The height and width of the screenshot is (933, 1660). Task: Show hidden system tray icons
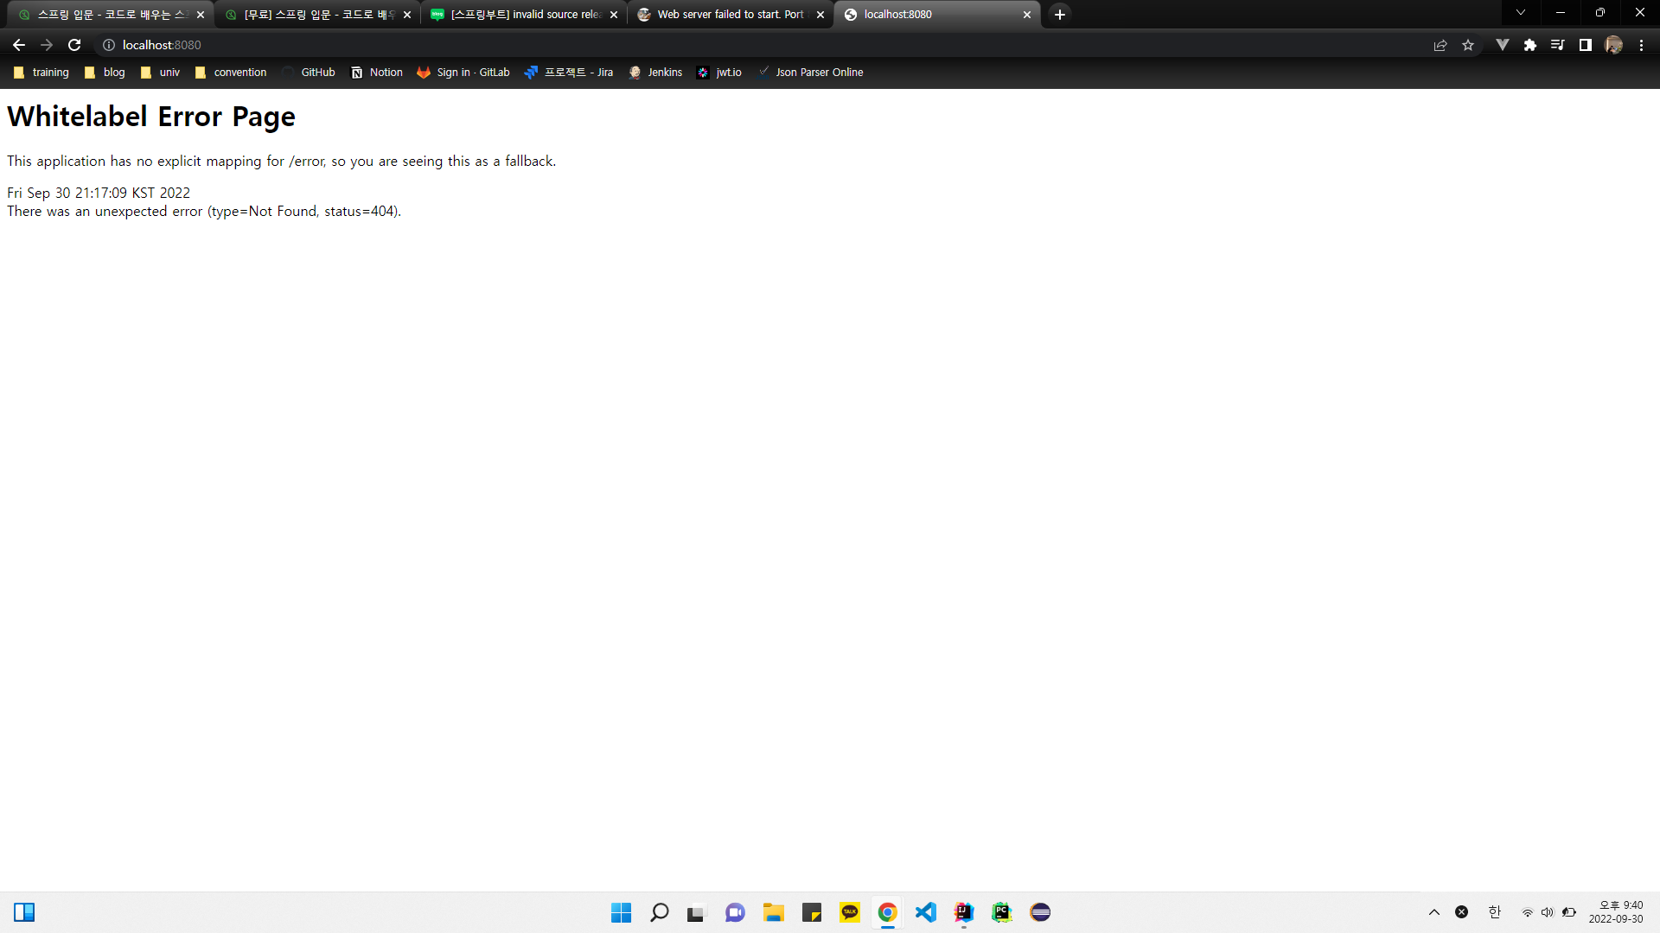(1434, 912)
